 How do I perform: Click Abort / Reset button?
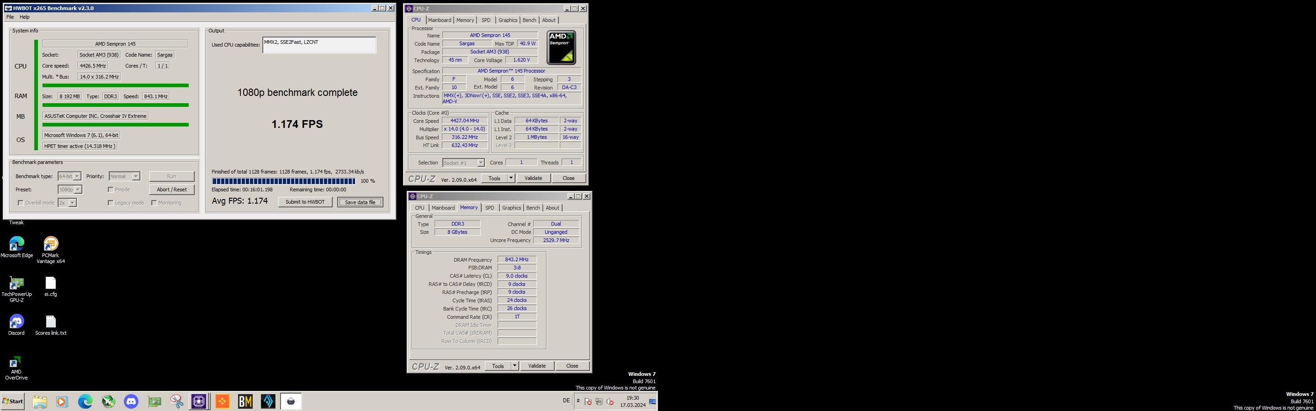click(x=172, y=190)
